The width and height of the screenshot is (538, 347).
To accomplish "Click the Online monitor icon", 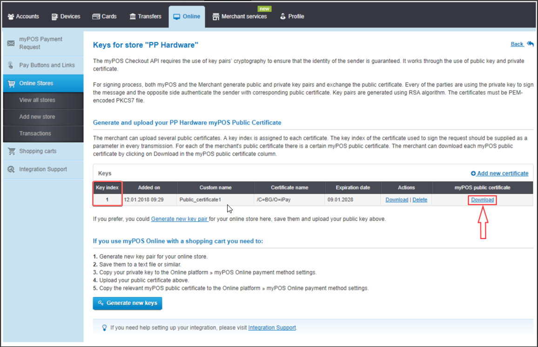I will [176, 17].
